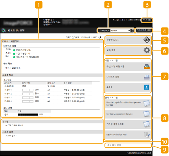The width and height of the screenshot is (169, 156).
Task: Click the status monitor/cancel button label
Action: (x=113, y=40)
